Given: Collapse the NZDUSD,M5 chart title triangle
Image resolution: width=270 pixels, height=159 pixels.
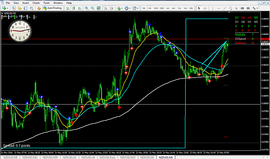Looking at the screenshot, I should [3, 13].
